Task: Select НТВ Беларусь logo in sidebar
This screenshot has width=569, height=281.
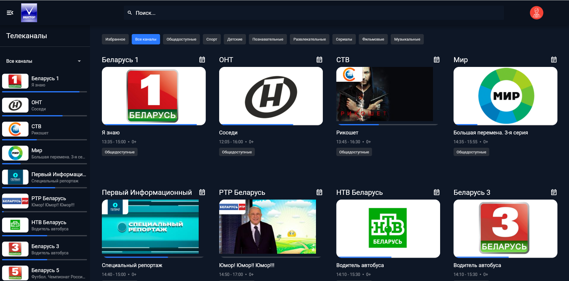Action: (x=15, y=225)
